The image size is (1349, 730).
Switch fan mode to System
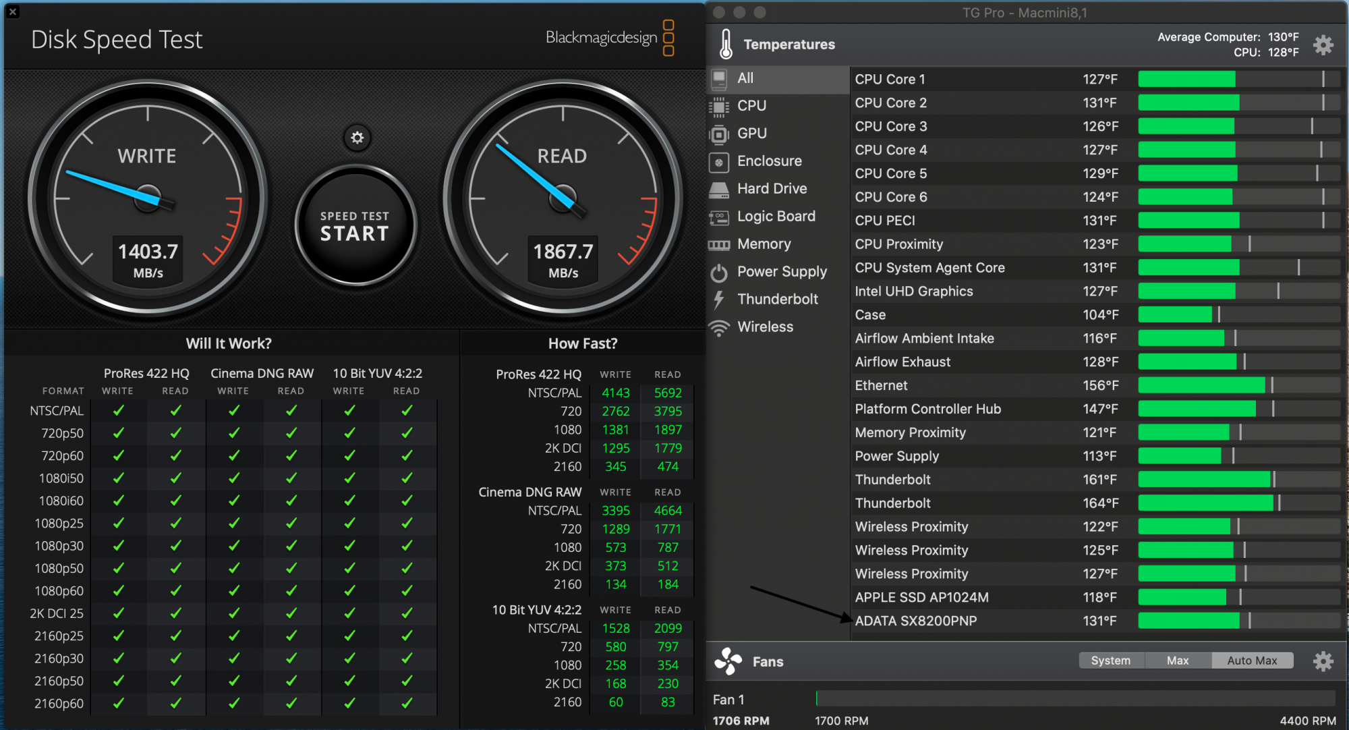pyautogui.click(x=1110, y=661)
